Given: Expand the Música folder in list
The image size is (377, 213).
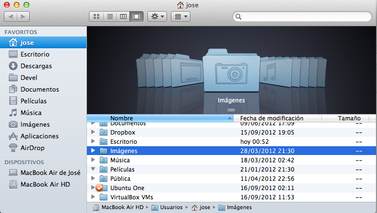Looking at the screenshot, I should (x=93, y=160).
